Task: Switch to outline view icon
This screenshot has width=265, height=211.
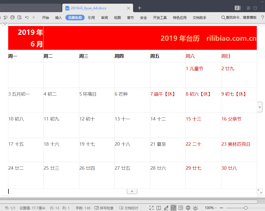Action: (181, 208)
